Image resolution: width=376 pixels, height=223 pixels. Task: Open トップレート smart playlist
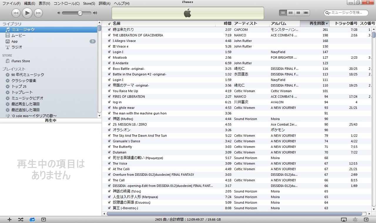pos(49,92)
